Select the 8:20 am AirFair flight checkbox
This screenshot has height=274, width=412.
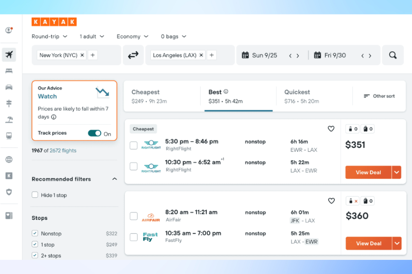coord(134,216)
